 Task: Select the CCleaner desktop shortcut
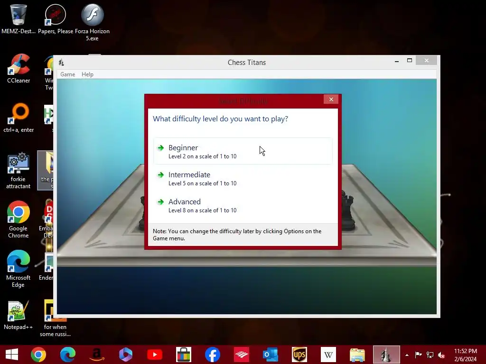(19, 69)
